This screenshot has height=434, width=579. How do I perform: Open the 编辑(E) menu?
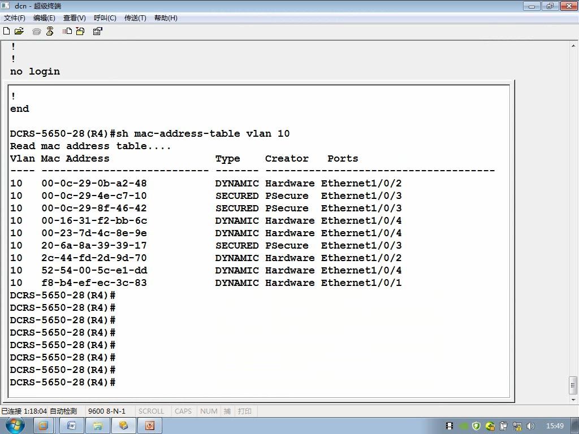click(x=44, y=18)
